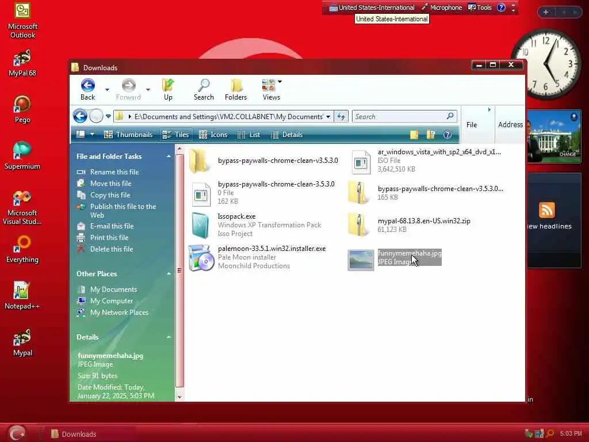
Task: Click Copy this file
Action: coord(110,195)
